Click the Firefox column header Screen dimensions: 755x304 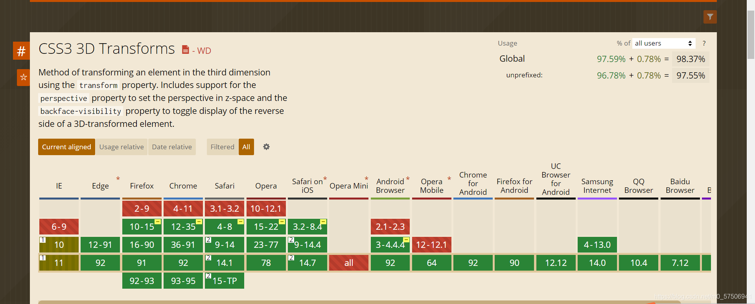tap(142, 186)
